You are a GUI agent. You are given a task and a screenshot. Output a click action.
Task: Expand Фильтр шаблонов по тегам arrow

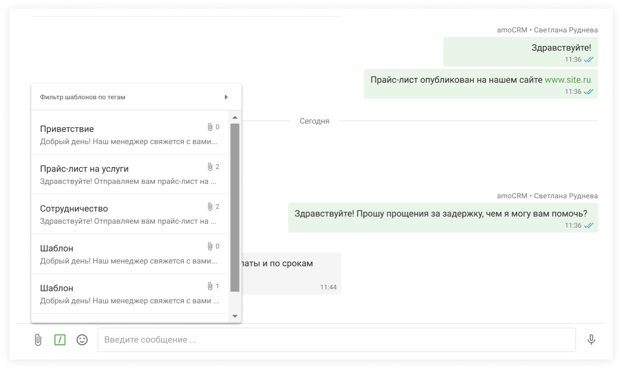226,97
